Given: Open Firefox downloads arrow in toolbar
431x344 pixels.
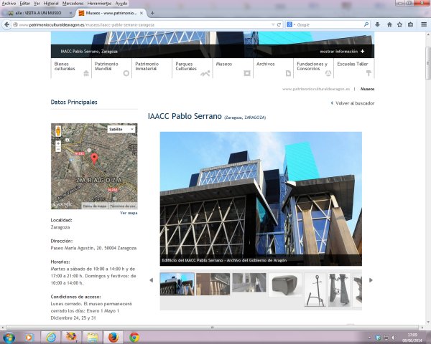Looking at the screenshot, I should (376, 24).
